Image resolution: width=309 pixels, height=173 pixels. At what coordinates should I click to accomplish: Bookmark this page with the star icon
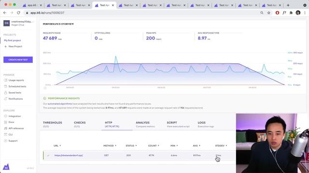[x=269, y=13]
